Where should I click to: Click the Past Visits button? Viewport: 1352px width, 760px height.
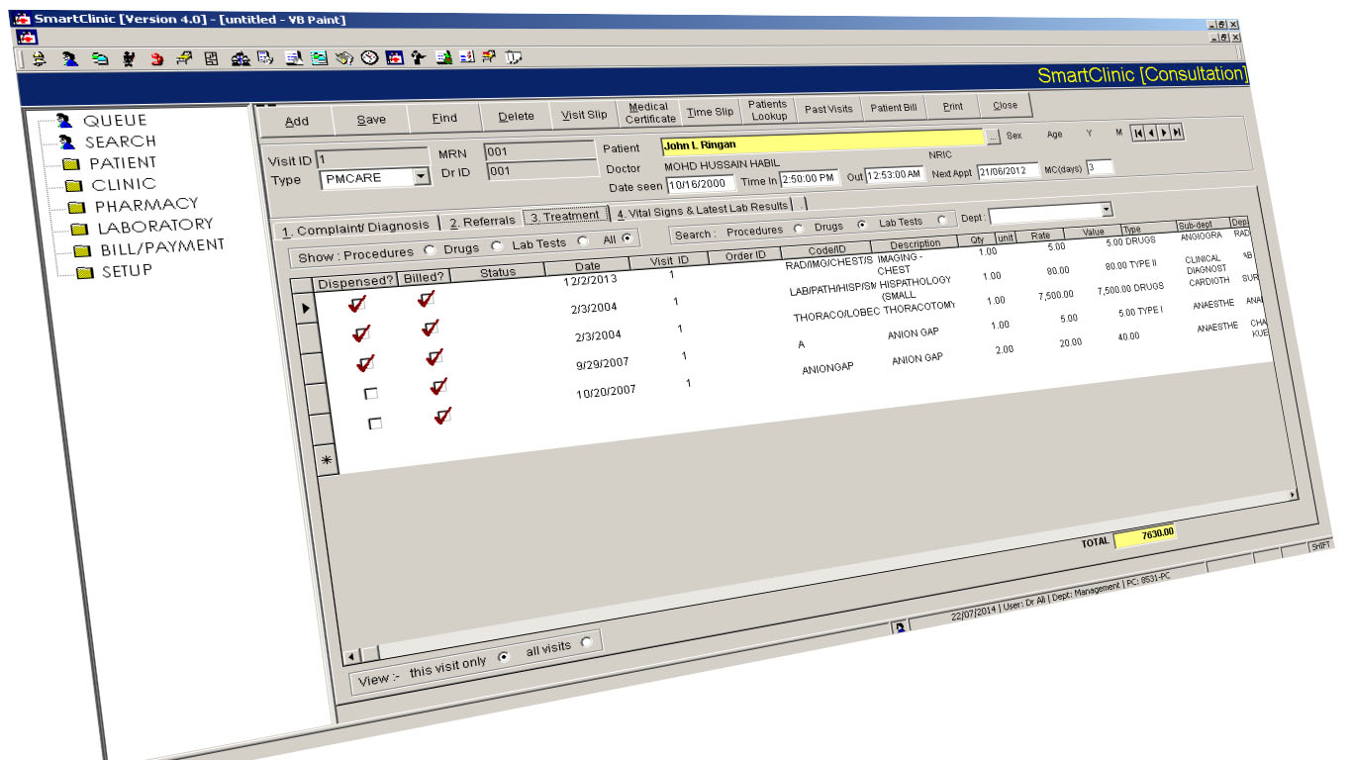[x=828, y=109]
